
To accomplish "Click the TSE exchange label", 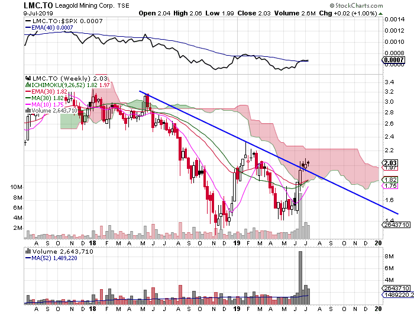I will coord(123,5).
